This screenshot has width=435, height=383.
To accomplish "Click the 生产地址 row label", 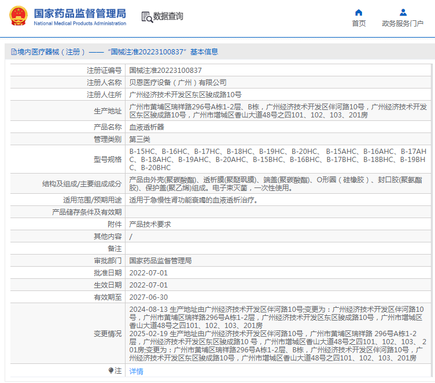I will [108, 111].
